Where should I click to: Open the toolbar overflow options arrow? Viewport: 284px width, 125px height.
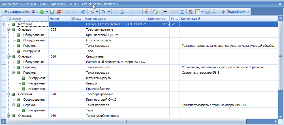[x=248, y=12]
